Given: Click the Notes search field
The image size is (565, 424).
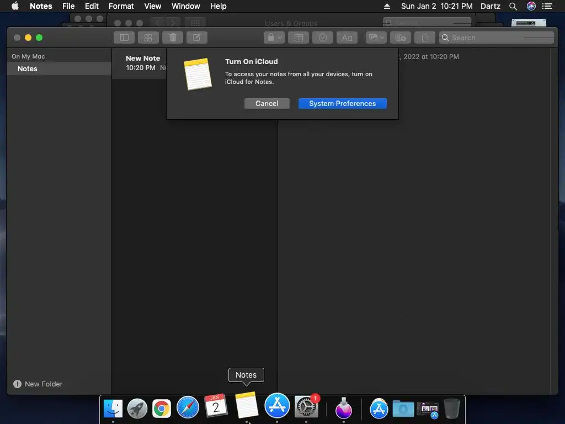Looking at the screenshot, I should (496, 38).
